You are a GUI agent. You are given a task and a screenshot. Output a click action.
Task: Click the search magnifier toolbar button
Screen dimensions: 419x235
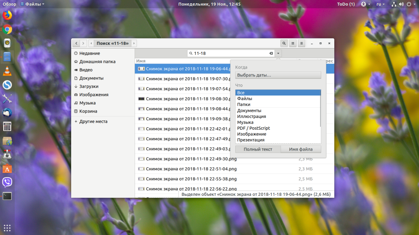[284, 43]
